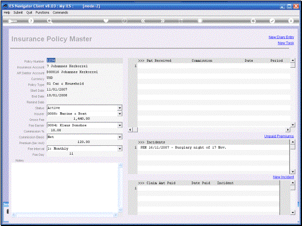The height and width of the screenshot is (226, 302).
Task: Go back with the double left arrows
Action: pos(143,21)
